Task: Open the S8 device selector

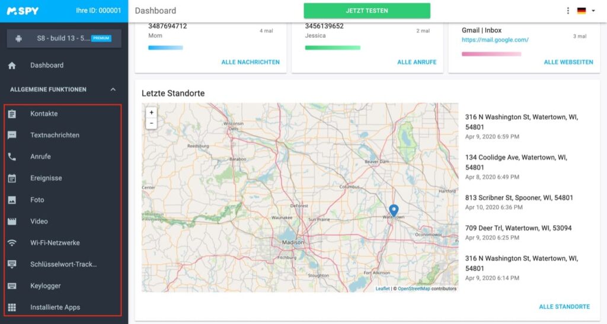Action: 64,39
